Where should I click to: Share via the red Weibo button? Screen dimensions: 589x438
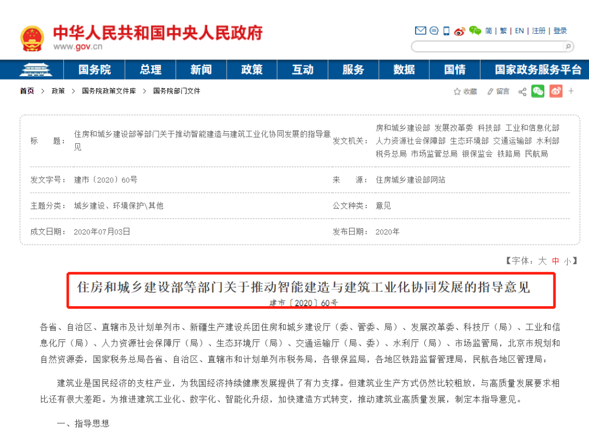(556, 91)
